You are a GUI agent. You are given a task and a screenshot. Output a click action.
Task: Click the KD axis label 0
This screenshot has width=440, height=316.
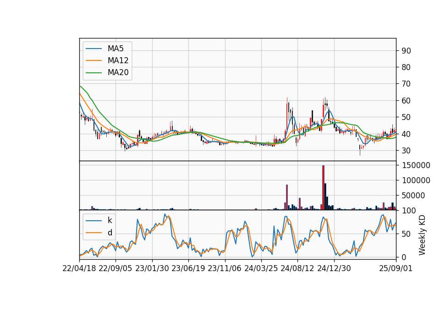pyautogui.click(x=404, y=257)
